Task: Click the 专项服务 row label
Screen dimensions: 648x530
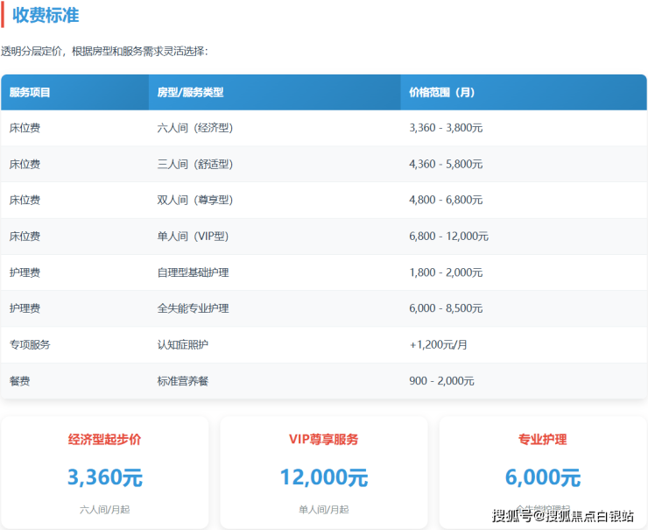Action: coord(30,345)
